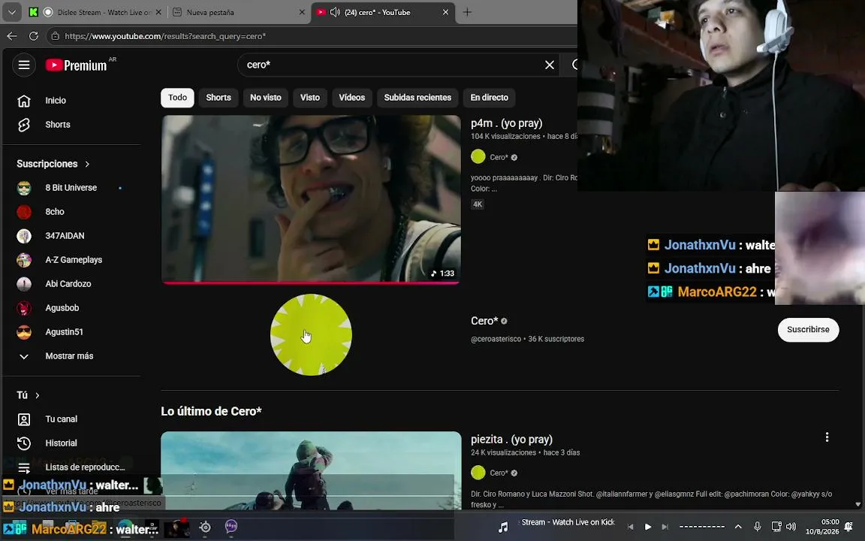This screenshot has height=541, width=865.
Task: Reload the current page
Action: 34,36
